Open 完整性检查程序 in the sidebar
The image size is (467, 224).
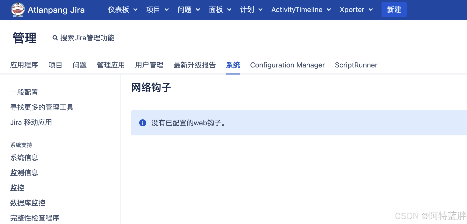35,218
